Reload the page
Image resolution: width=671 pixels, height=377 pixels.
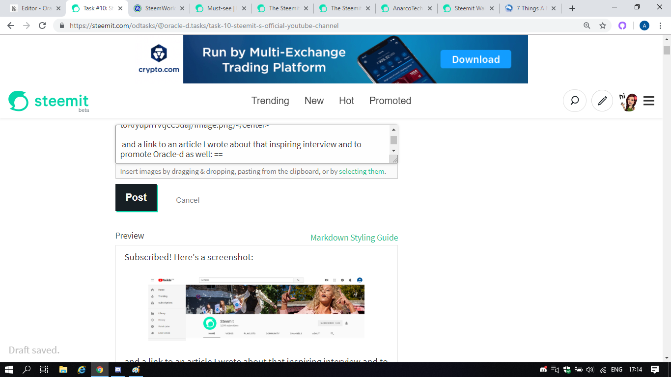[x=42, y=26]
